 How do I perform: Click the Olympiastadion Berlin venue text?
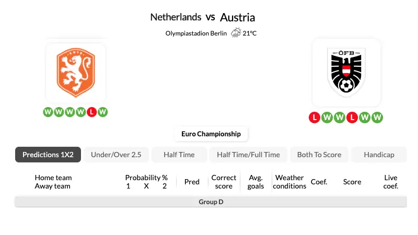click(196, 33)
